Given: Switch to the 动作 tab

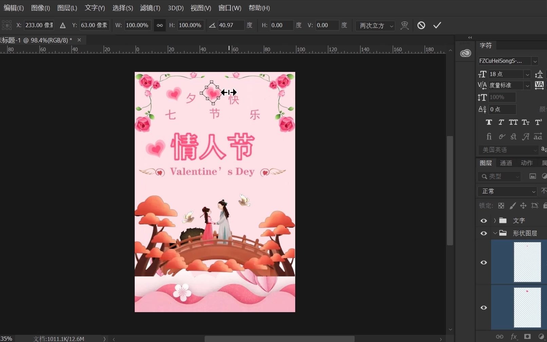Looking at the screenshot, I should (x=527, y=163).
